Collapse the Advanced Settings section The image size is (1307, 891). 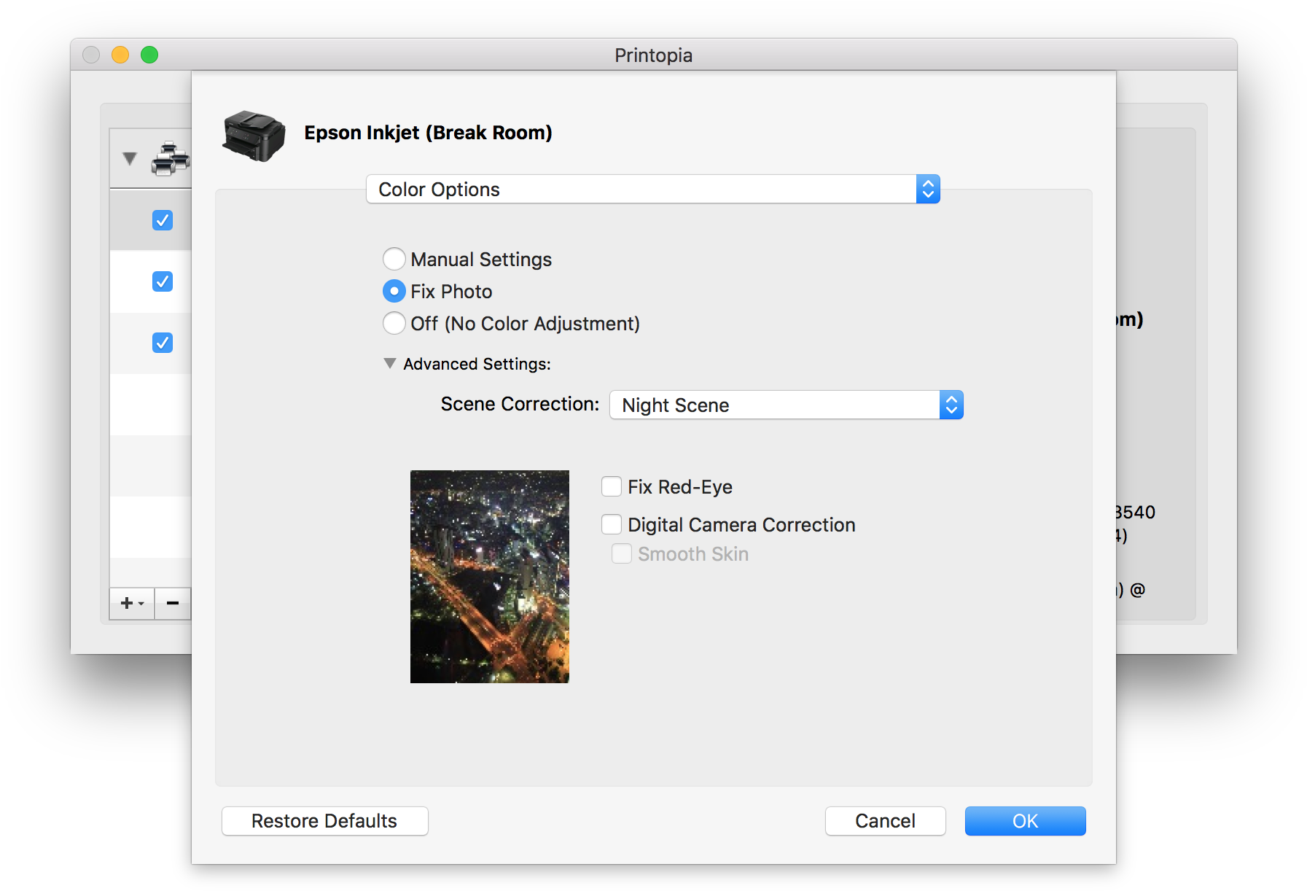click(x=390, y=363)
